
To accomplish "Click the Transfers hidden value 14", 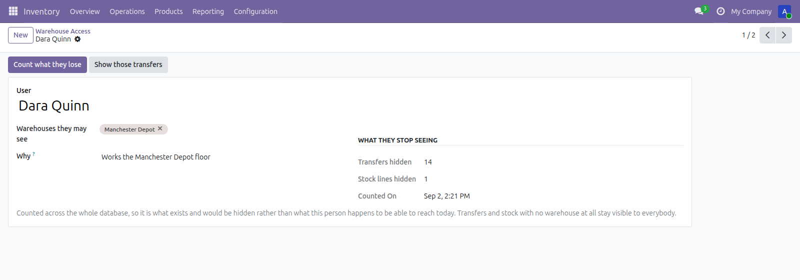I will (428, 162).
